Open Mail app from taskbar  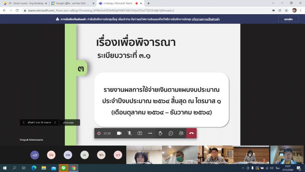54,168
